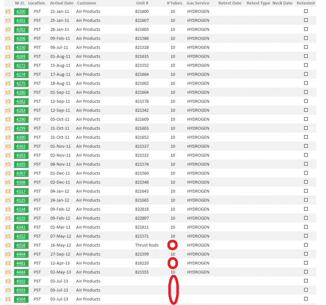This screenshot has height=305, width=326.
Task: Tick Retested for work order 4334
Action: [306, 209]
